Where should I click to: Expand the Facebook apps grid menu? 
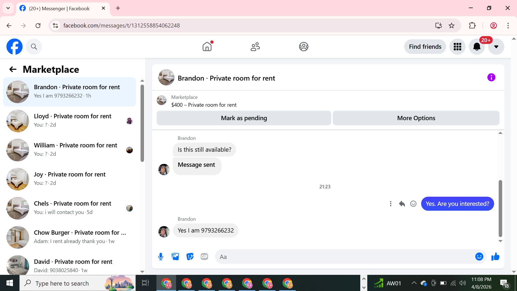pyautogui.click(x=457, y=47)
